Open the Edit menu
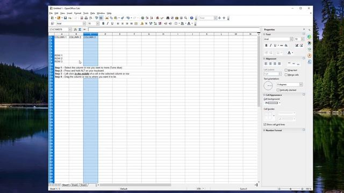Viewport: 344px width, 193px height. (x=56, y=13)
